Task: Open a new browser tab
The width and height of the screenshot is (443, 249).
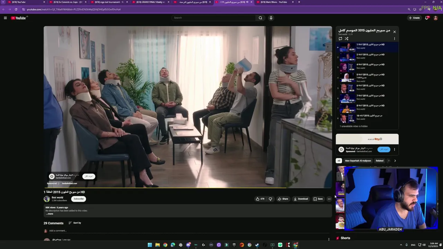Action: click(x=299, y=2)
